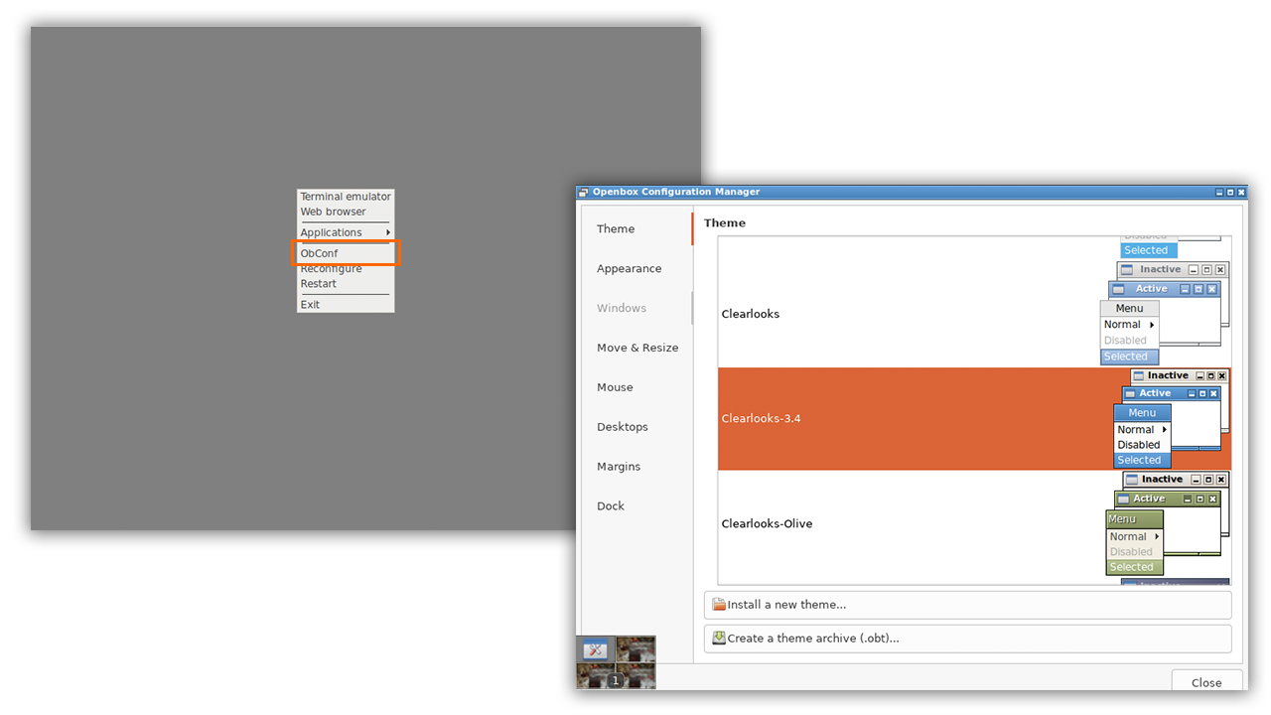Open the Appearance section

(636, 268)
